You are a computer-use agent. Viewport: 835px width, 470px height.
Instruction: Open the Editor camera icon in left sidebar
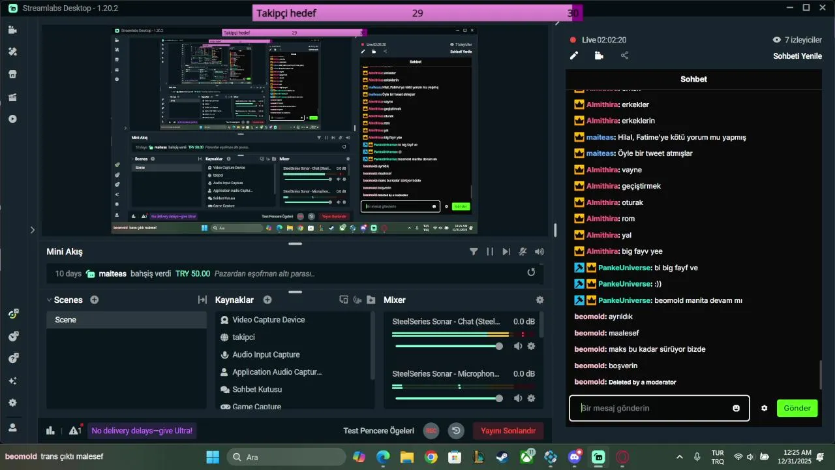click(12, 29)
